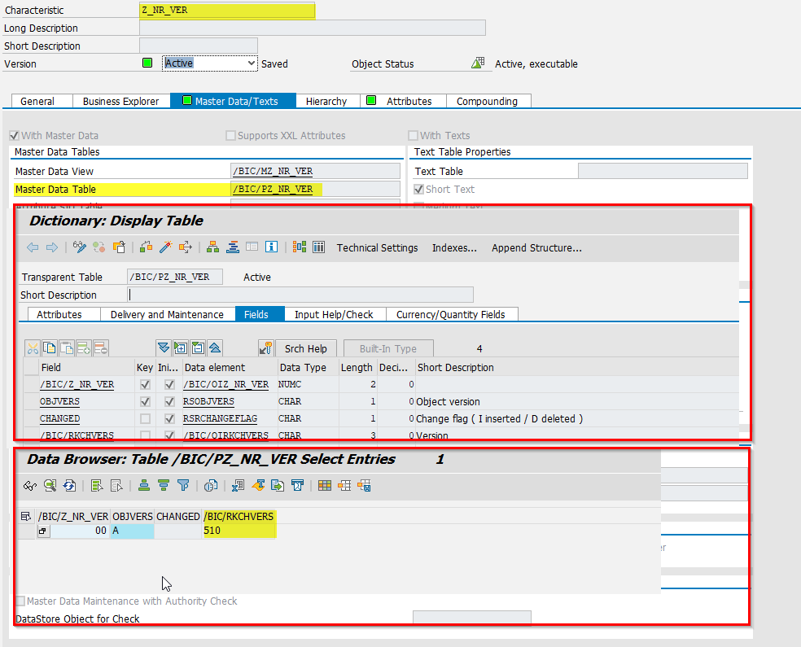Open the display glasses icon in Data Browser
The height and width of the screenshot is (647, 801).
pyautogui.click(x=29, y=485)
